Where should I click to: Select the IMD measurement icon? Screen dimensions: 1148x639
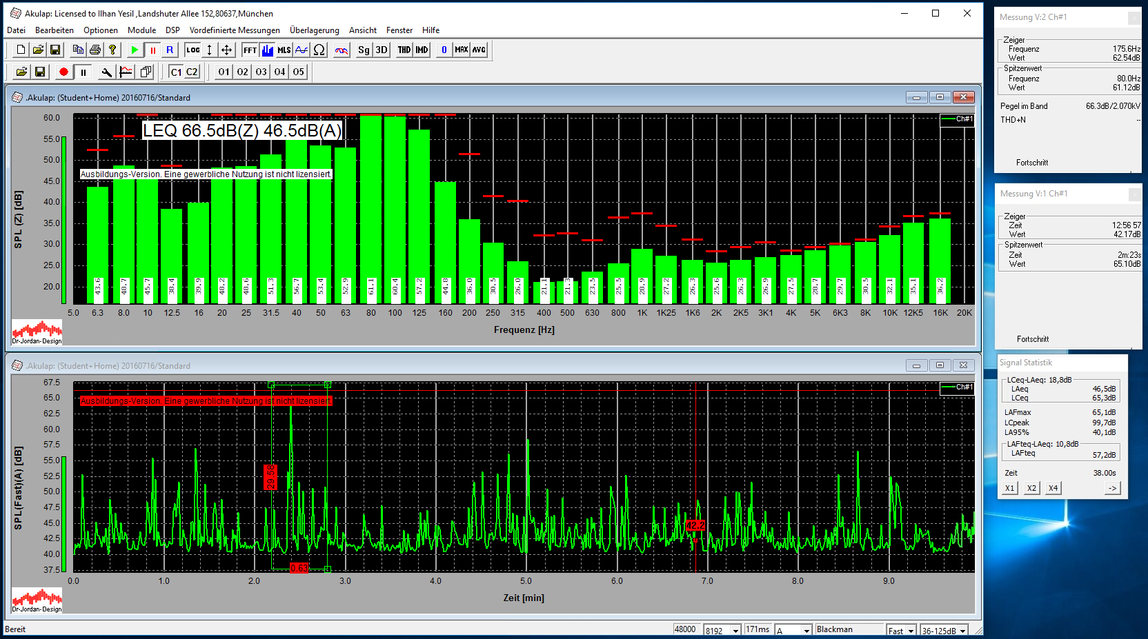point(422,50)
